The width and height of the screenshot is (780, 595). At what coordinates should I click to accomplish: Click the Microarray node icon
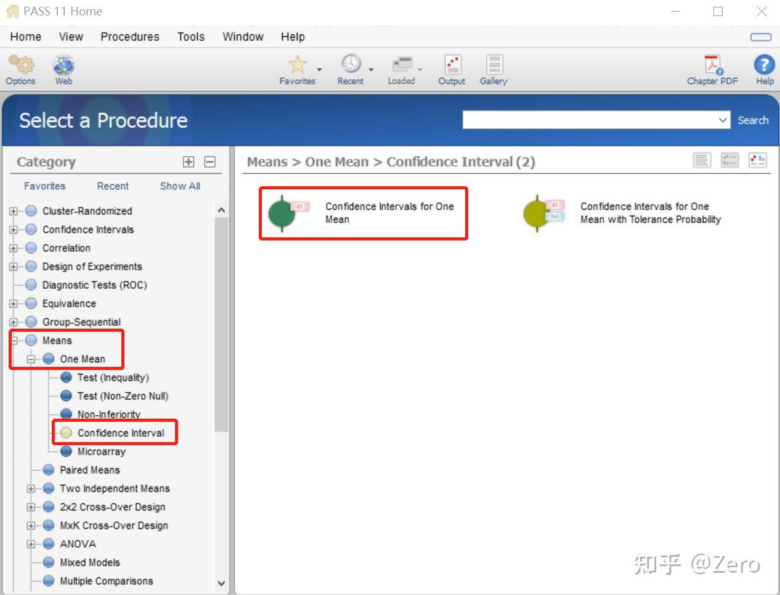(x=66, y=451)
